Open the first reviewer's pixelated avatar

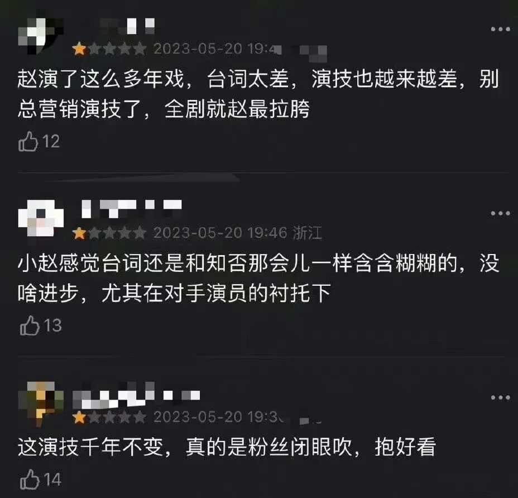[x=40, y=36]
